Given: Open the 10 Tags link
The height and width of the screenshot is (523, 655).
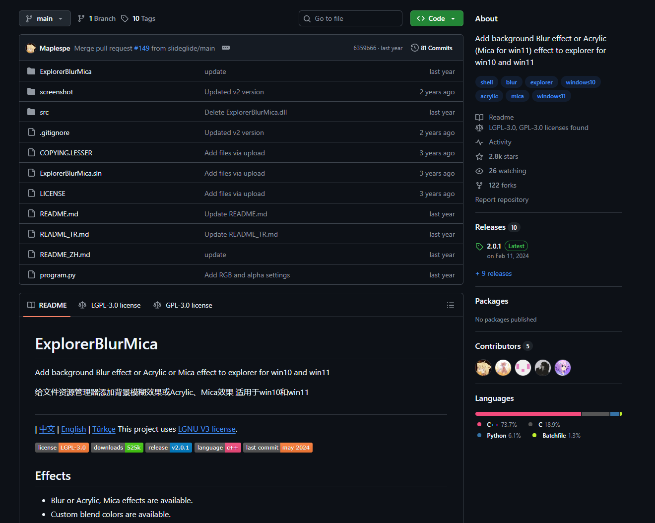Looking at the screenshot, I should tap(138, 18).
